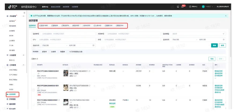Focus the 送货单号 search input
The image size is (234, 112).
[x=64, y=34]
